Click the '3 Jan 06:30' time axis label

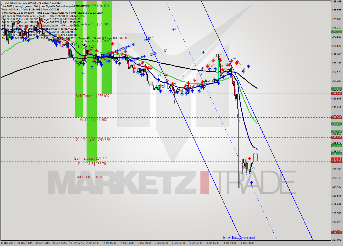[213, 243]
